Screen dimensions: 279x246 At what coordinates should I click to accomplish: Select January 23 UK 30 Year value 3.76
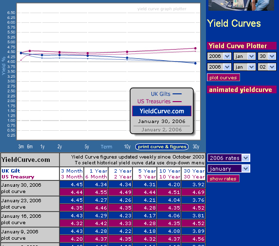(x=193, y=200)
